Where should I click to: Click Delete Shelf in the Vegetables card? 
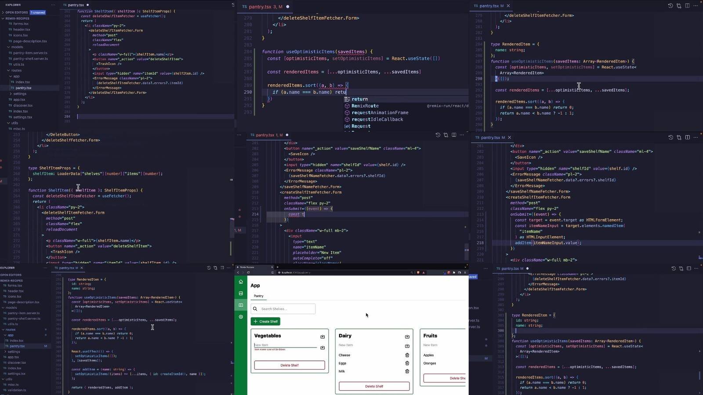[x=290, y=365]
